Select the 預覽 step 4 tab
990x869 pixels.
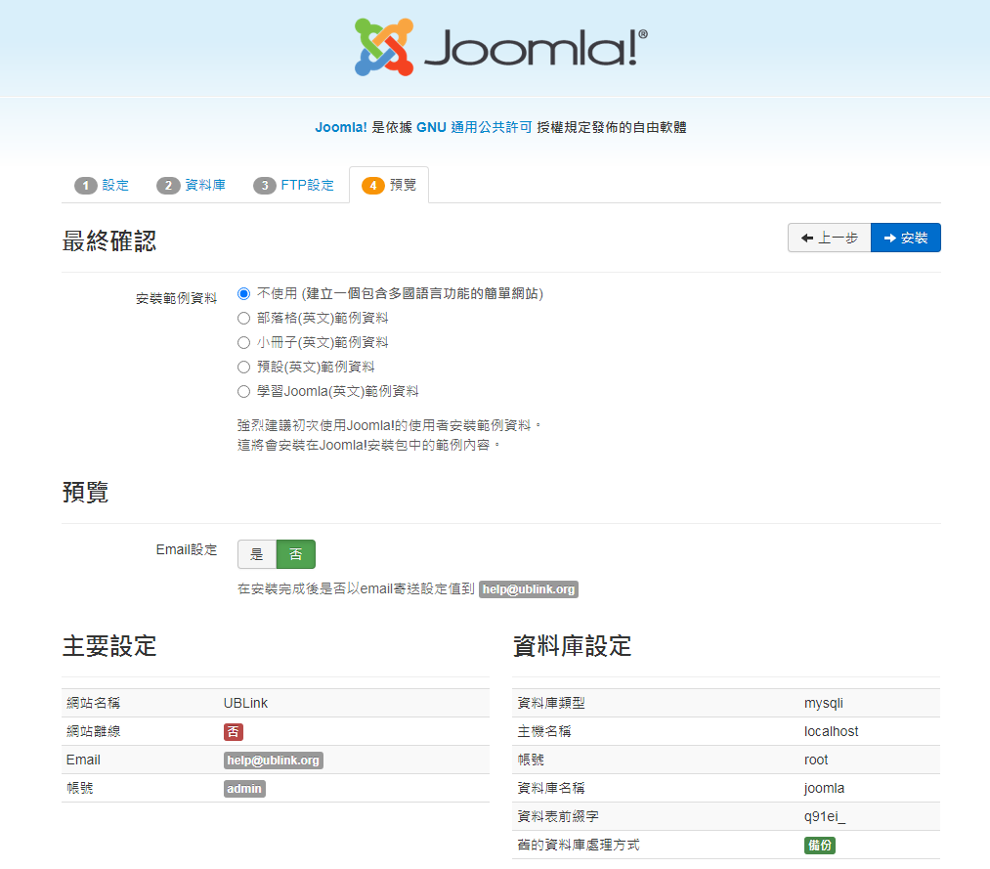pos(389,185)
